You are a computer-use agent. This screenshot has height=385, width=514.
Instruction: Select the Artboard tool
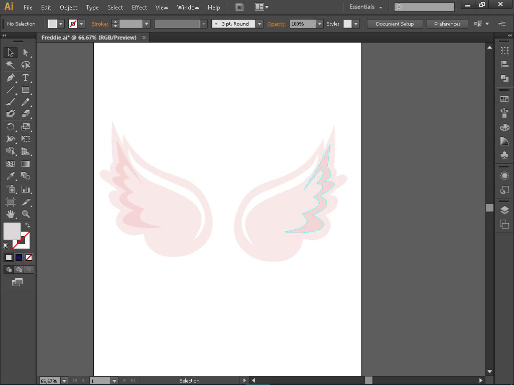pyautogui.click(x=11, y=202)
